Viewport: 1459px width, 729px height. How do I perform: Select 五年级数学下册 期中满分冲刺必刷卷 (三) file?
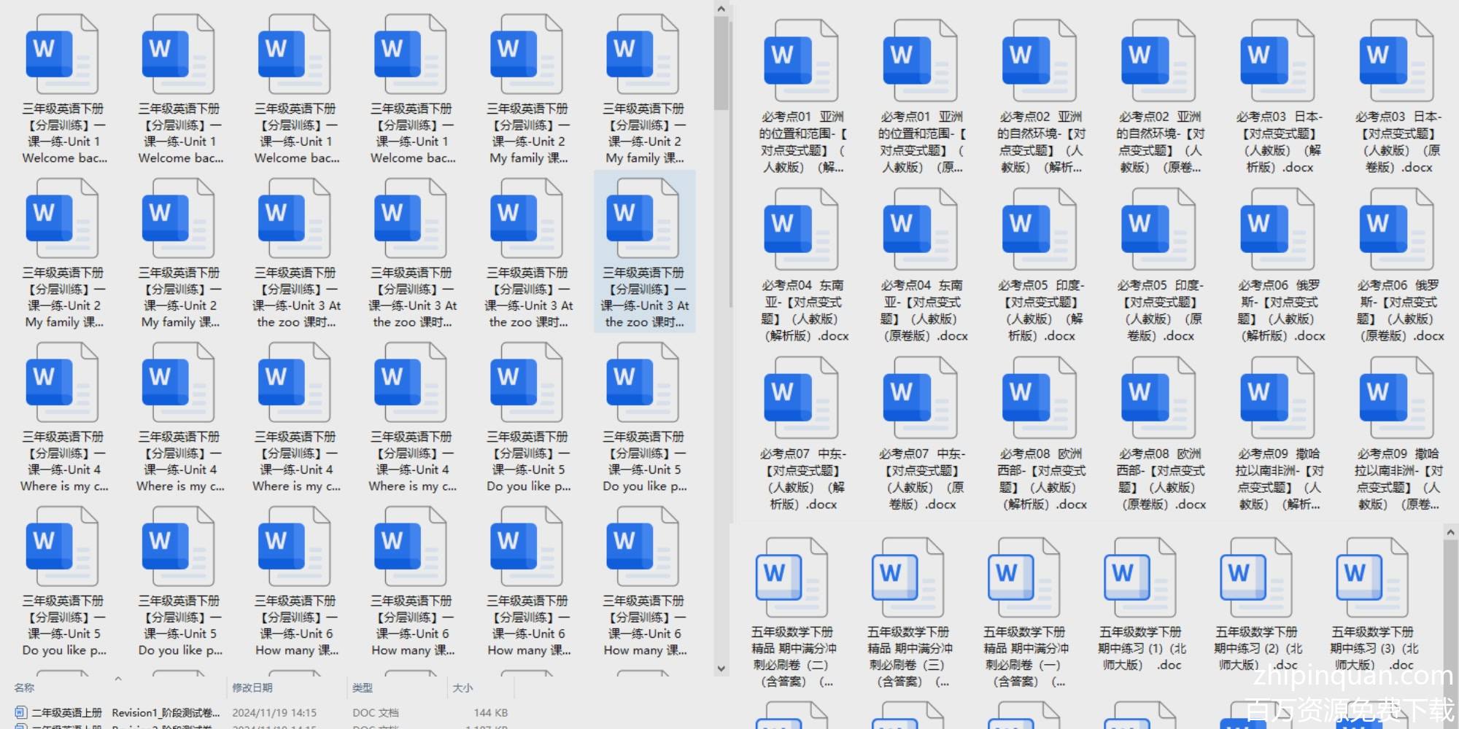coord(909,612)
